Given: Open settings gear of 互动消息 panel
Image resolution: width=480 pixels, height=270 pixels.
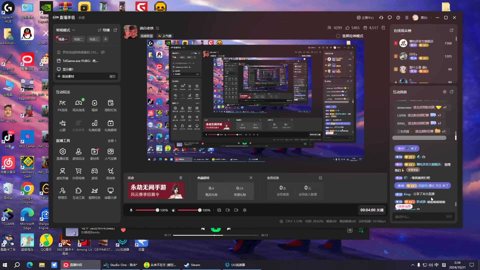Looking at the screenshot, I should click(x=444, y=92).
